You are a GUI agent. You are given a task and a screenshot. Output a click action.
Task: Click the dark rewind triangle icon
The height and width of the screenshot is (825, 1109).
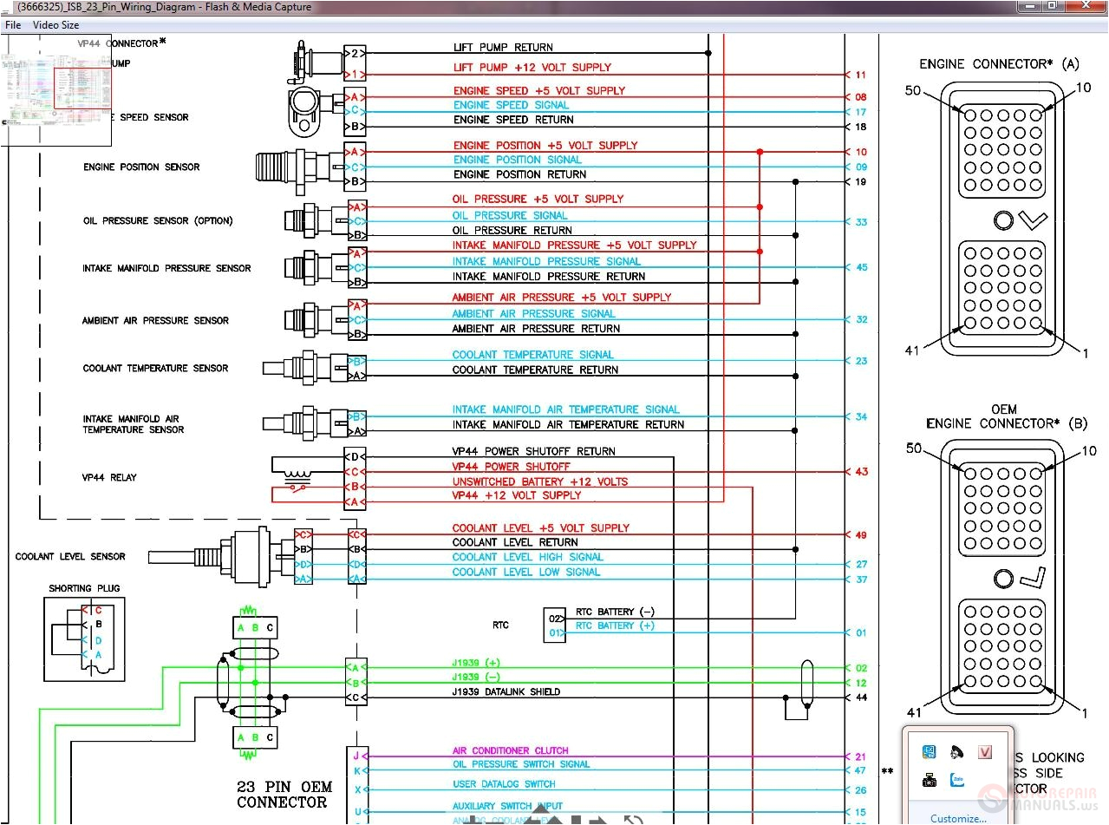click(531, 821)
